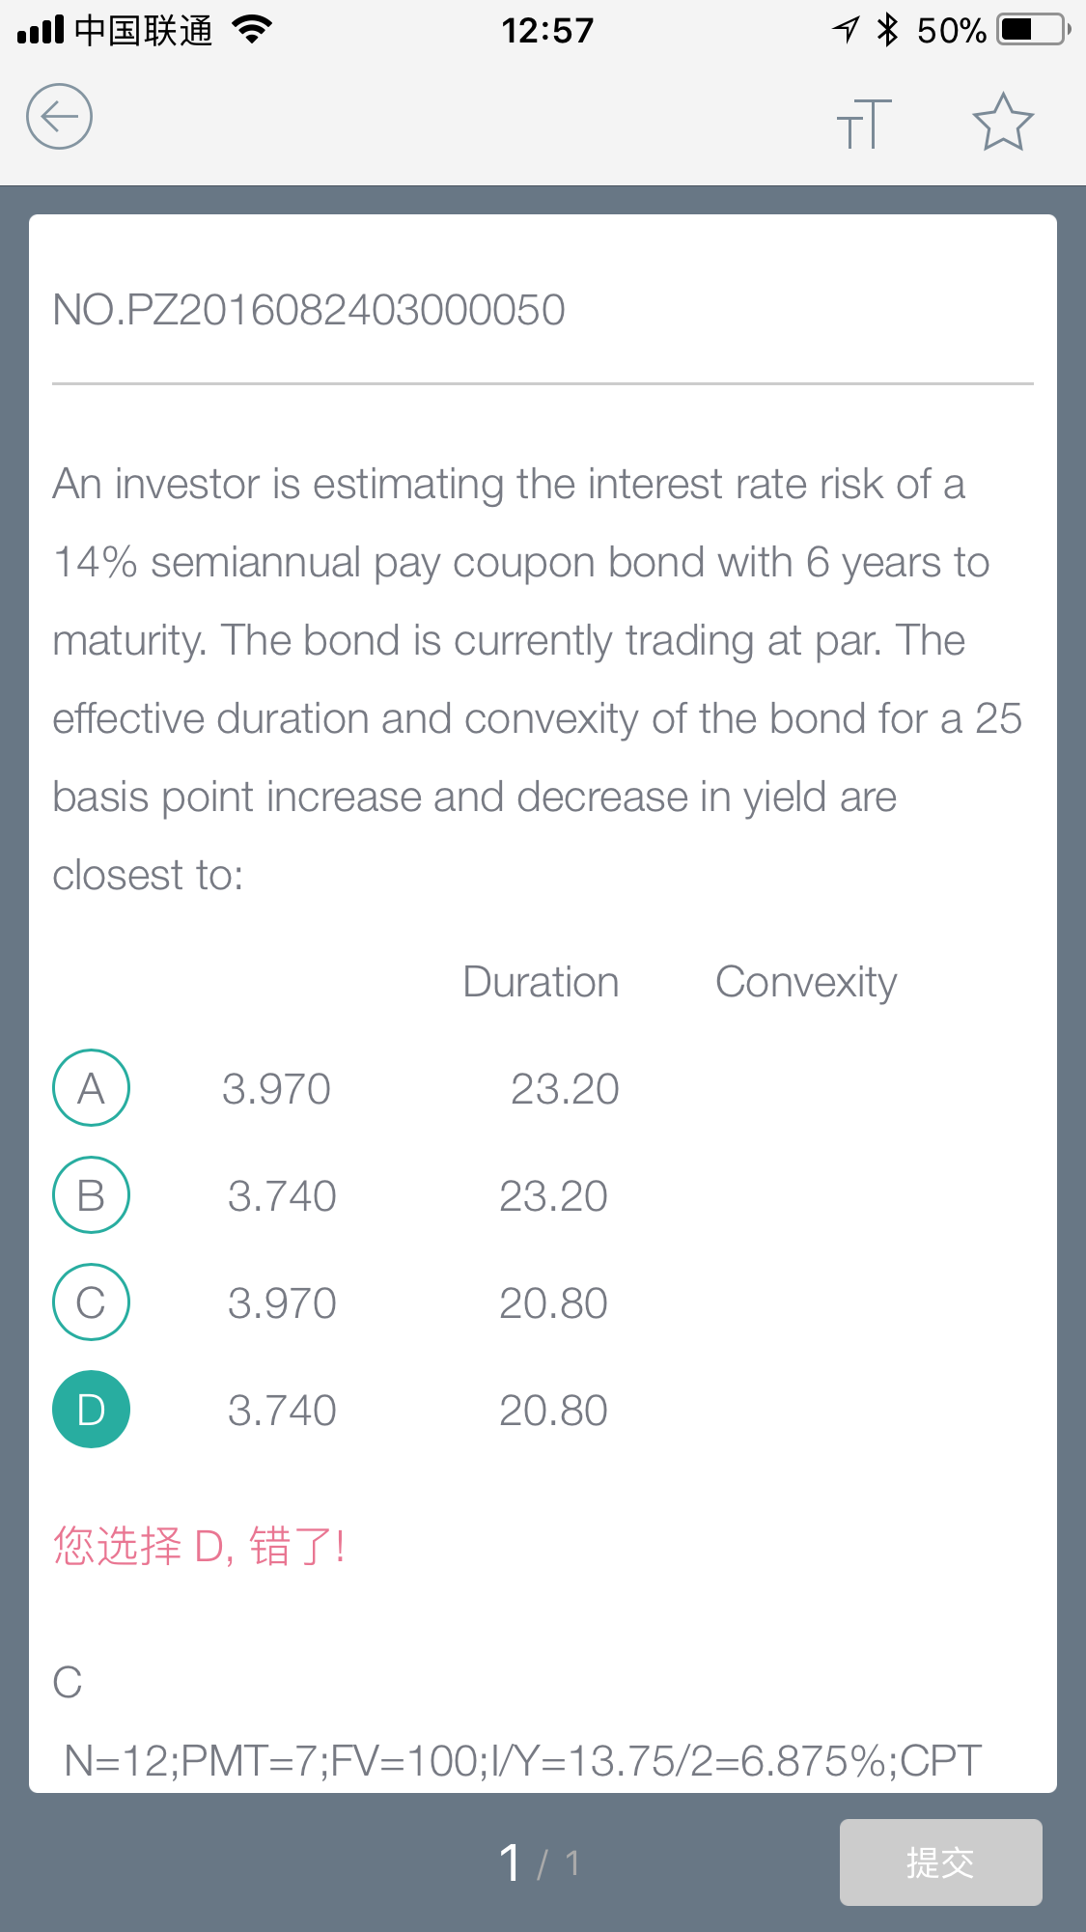Tap the Duration column header
This screenshot has height=1932, width=1086.
pyautogui.click(x=541, y=982)
